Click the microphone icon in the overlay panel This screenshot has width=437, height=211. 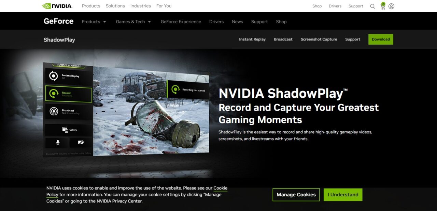(x=58, y=142)
